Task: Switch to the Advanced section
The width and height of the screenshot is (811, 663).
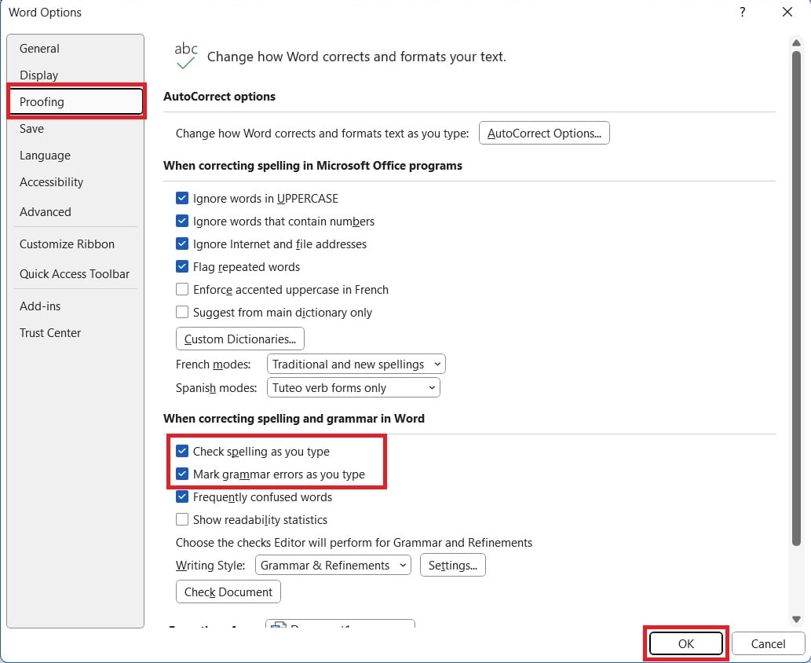Action: point(46,211)
